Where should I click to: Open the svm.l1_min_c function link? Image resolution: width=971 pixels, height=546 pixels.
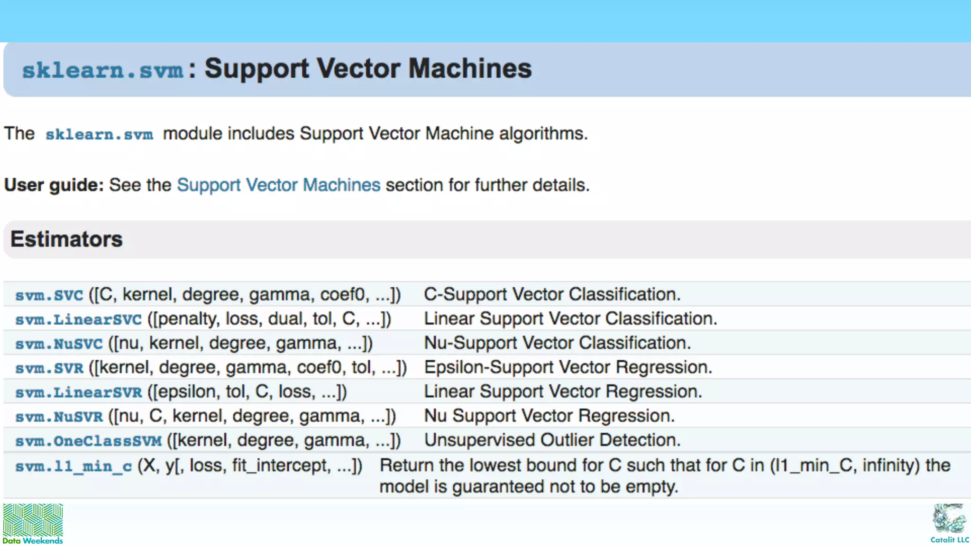click(x=73, y=466)
